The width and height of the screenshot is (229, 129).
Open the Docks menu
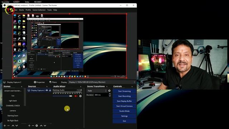(21, 10)
